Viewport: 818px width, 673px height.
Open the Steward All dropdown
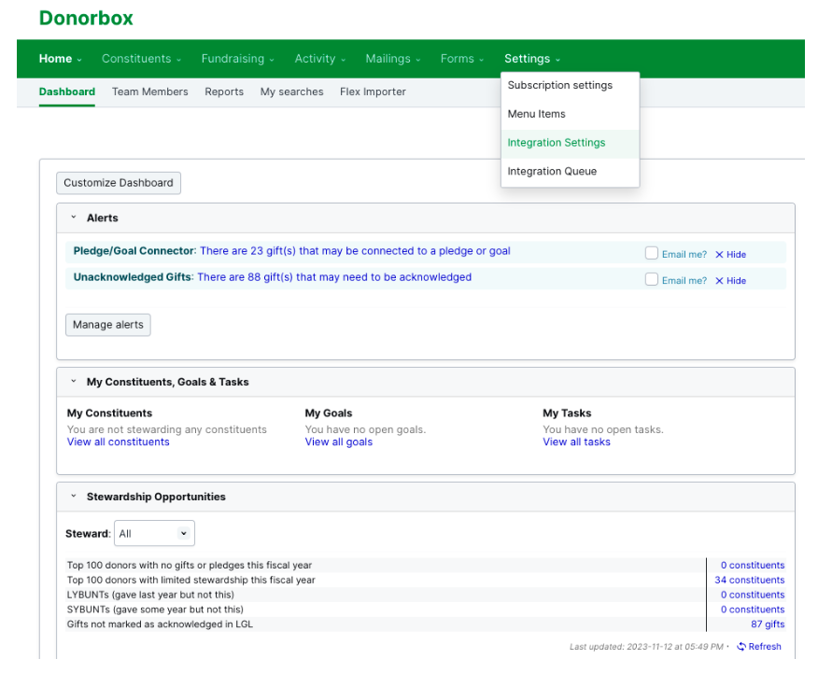coord(154,533)
